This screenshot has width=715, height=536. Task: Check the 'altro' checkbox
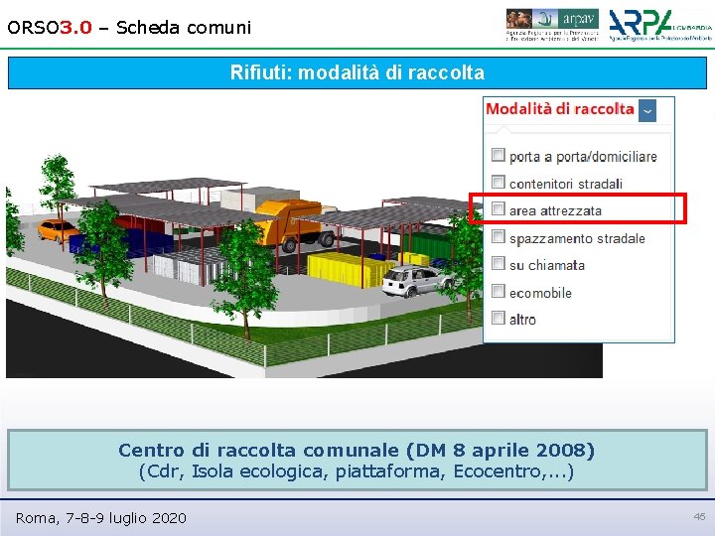click(498, 318)
